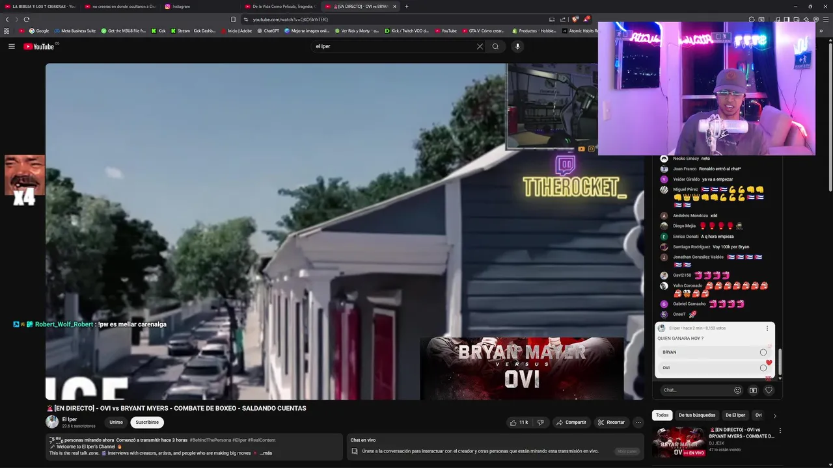Share page icon in the address bar

tap(563, 19)
